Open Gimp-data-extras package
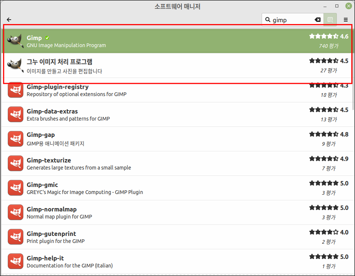Screen dimensions: 355x276 click(x=52, y=111)
